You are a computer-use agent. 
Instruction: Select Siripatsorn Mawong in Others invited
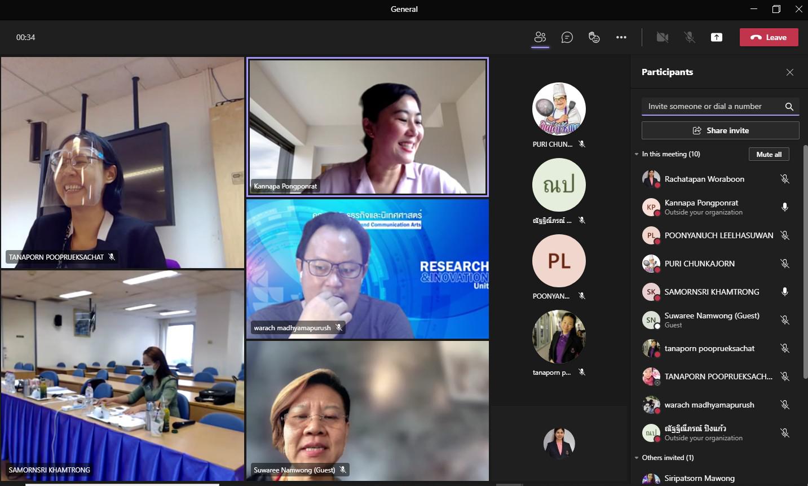(699, 478)
